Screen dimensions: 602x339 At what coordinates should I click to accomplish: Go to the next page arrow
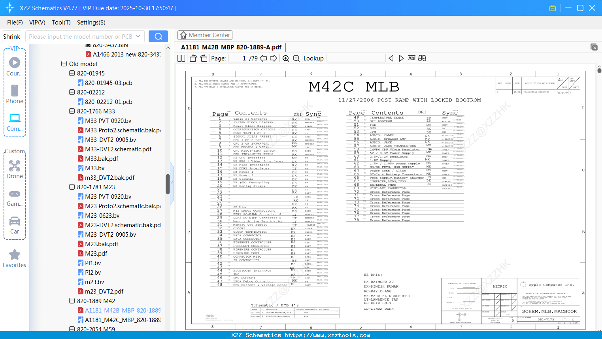coord(274,58)
